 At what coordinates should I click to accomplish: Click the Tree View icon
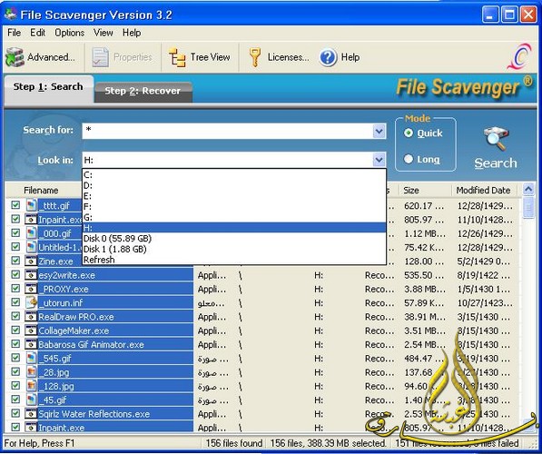[x=177, y=57]
